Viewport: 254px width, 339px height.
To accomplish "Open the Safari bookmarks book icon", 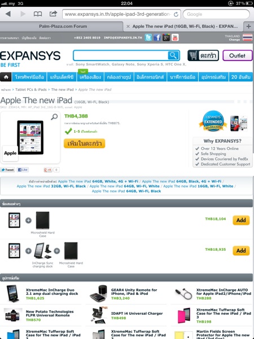I will coord(38,14).
